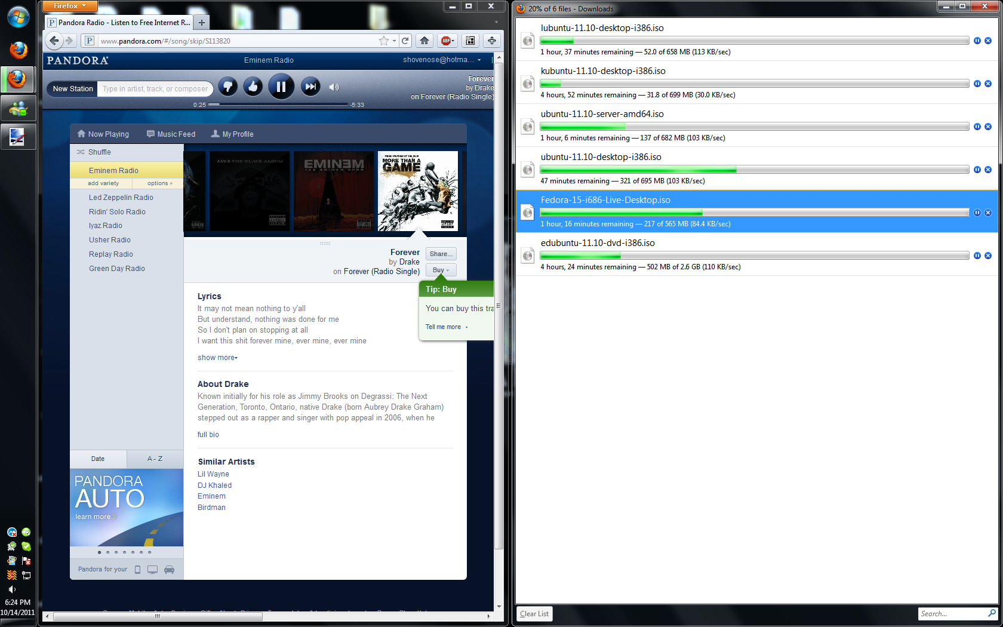Viewport: 1003px width, 627px height.
Task: Open the Adblock Plus toolbar icon
Action: coord(447,41)
